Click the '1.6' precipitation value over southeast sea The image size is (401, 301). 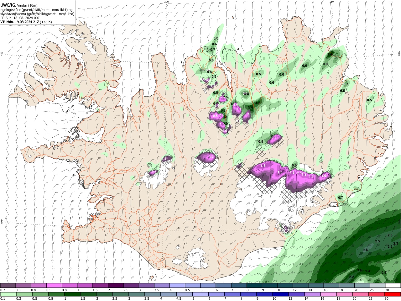click(x=360, y=270)
